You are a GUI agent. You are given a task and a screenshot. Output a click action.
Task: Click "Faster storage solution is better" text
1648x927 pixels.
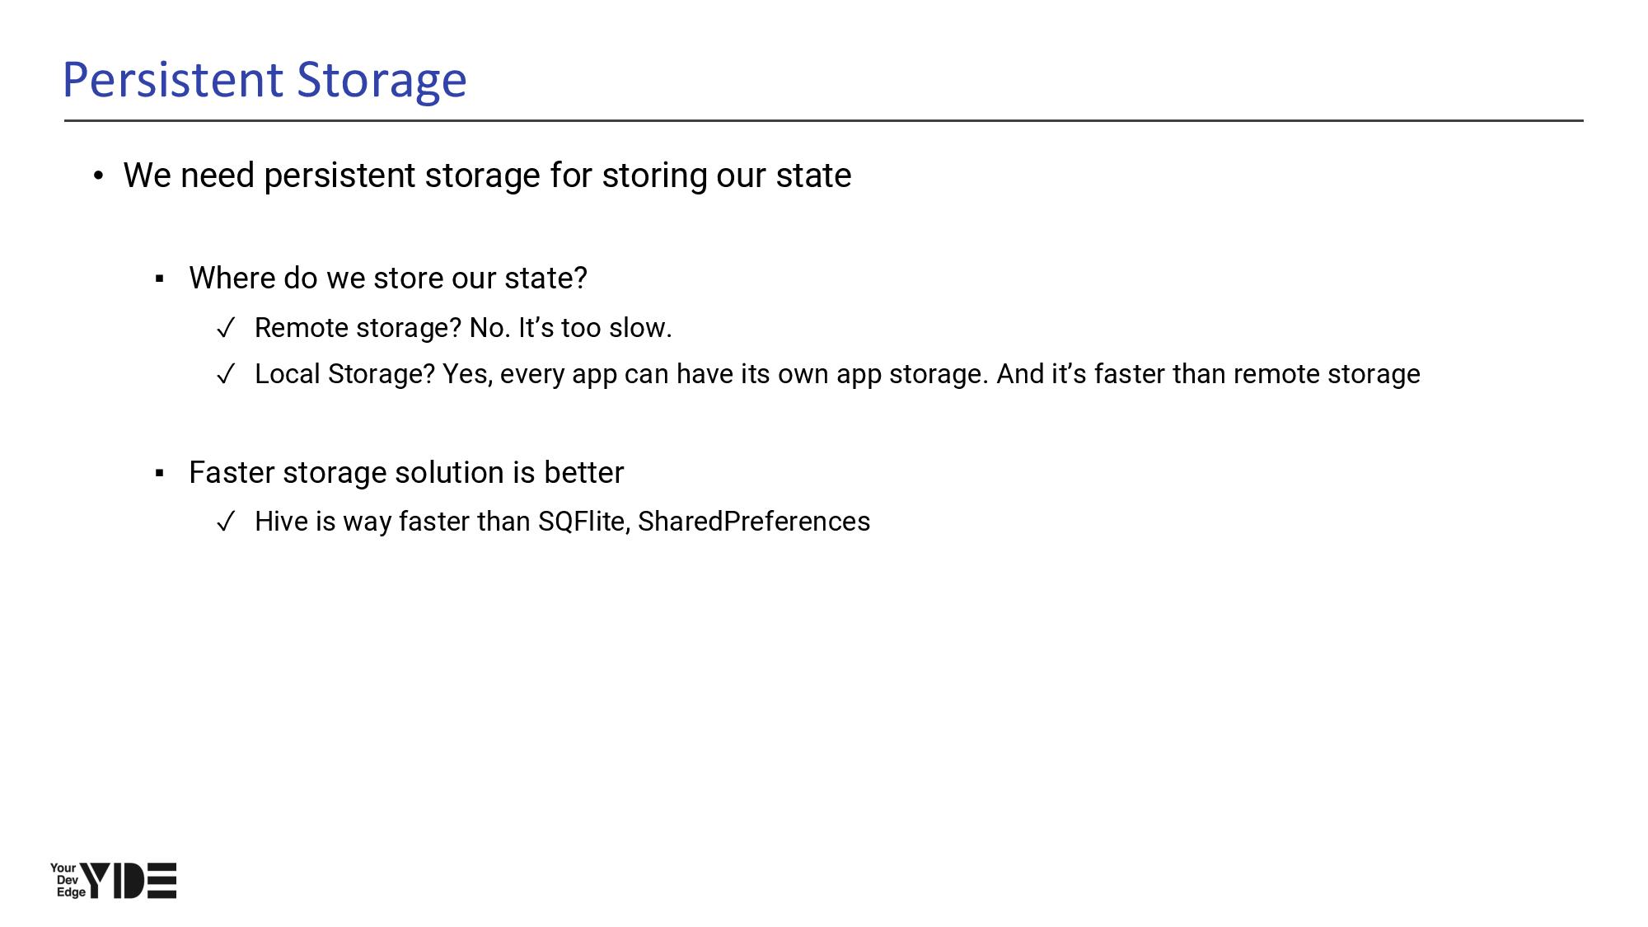tap(406, 473)
